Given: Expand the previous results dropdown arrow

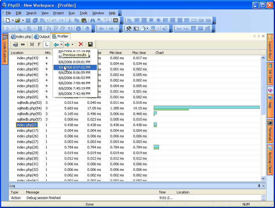Looking at the screenshot, I should click(x=62, y=45).
